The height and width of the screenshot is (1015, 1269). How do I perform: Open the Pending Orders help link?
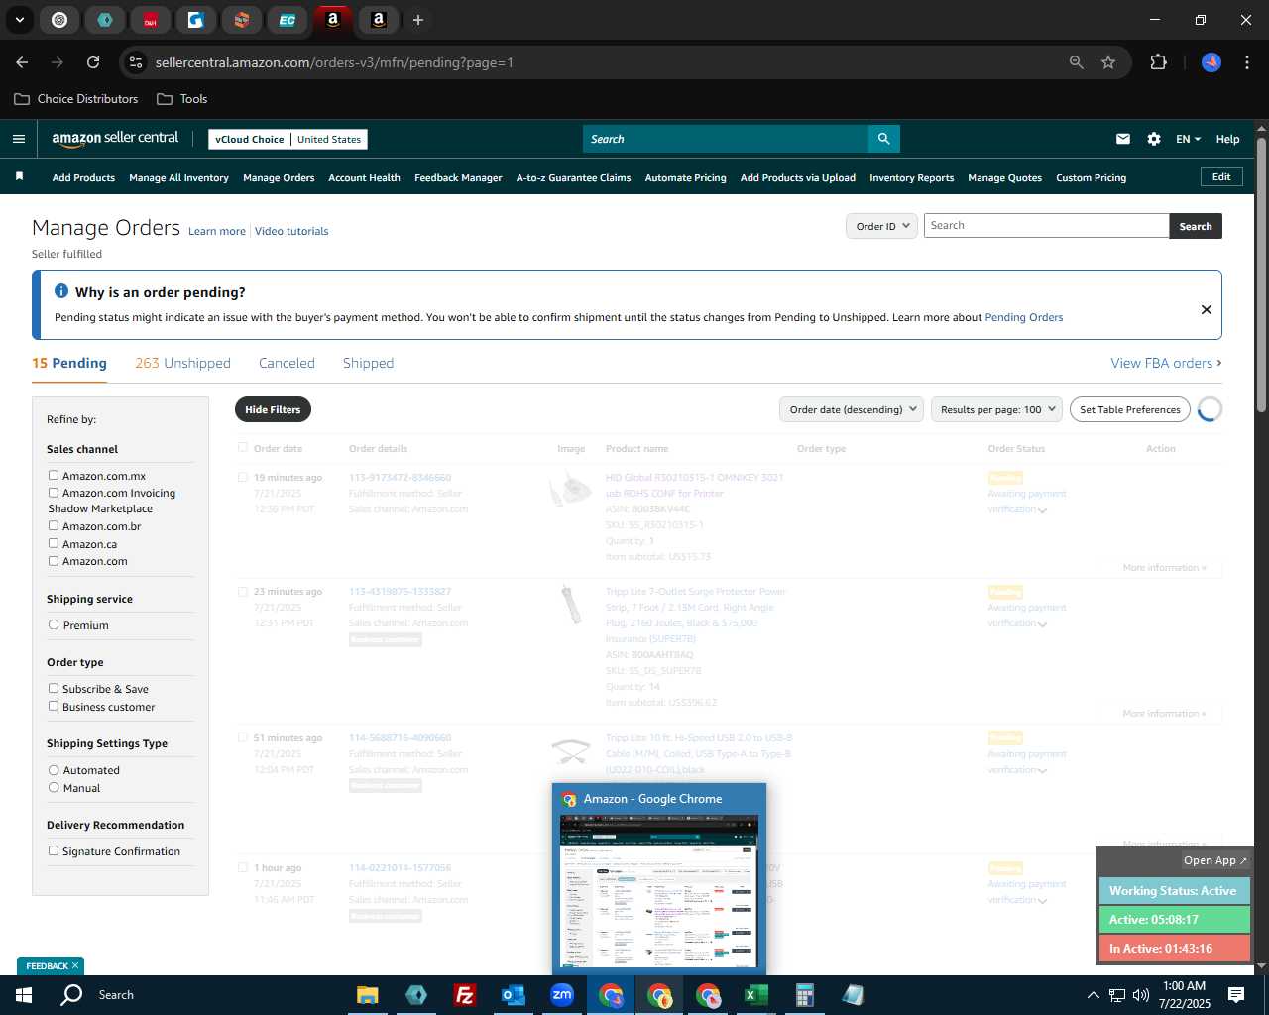1023,317
